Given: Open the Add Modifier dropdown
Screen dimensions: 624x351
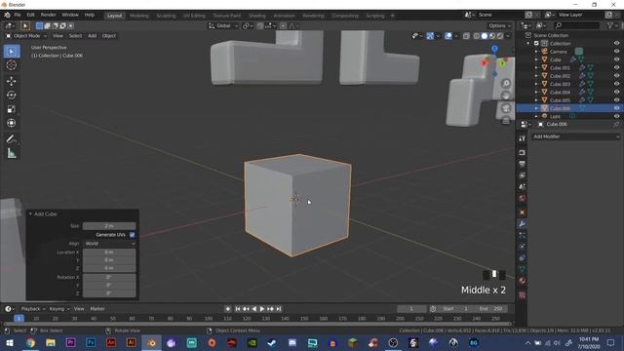Looking at the screenshot, I should coord(575,136).
